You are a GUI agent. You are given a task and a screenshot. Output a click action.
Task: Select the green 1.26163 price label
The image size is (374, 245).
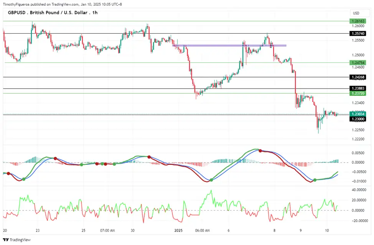[x=358, y=21]
